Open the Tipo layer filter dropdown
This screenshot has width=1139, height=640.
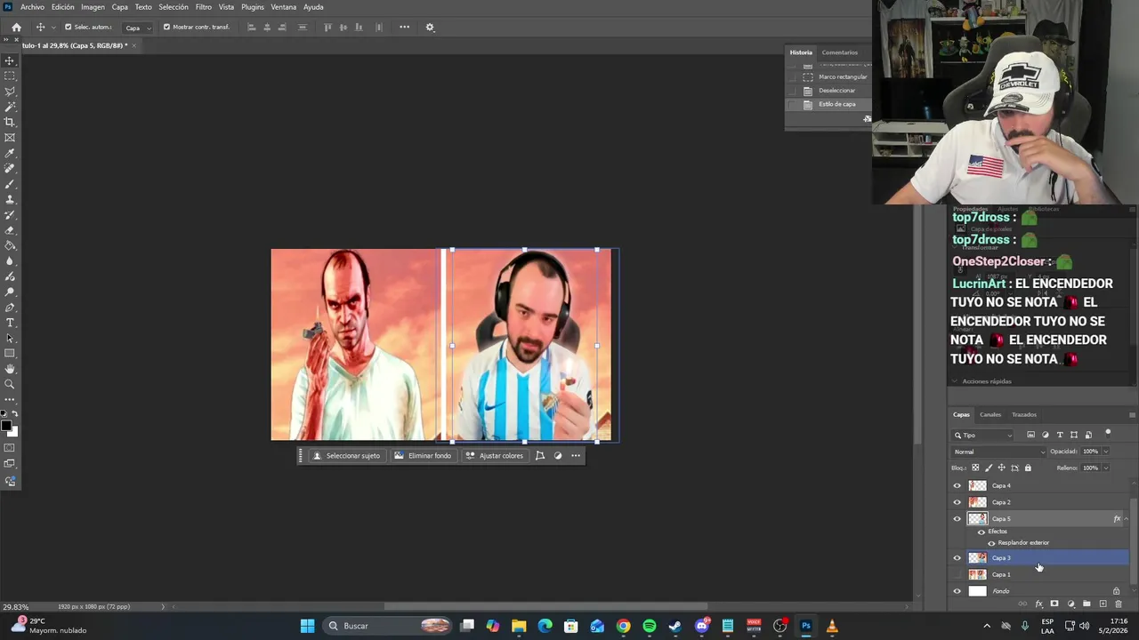pyautogui.click(x=983, y=435)
